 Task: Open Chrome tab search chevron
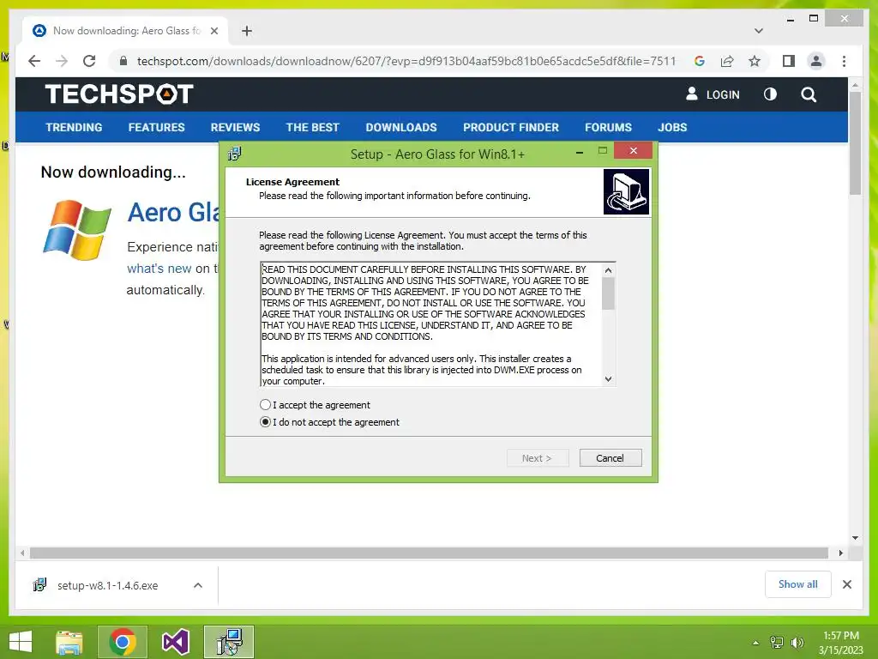tap(759, 31)
